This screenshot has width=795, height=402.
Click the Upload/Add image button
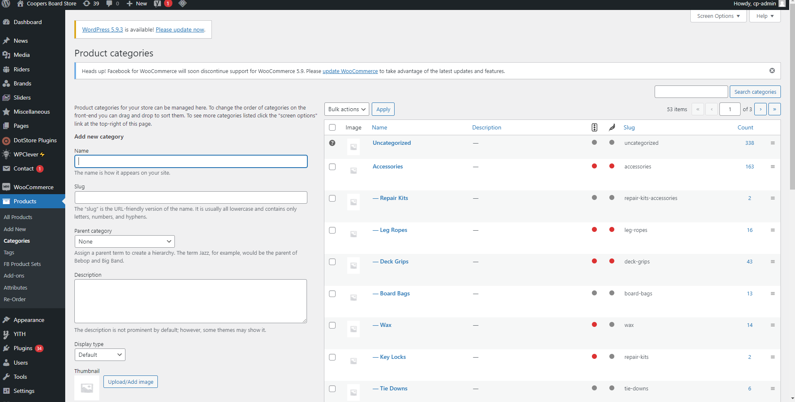coord(130,382)
